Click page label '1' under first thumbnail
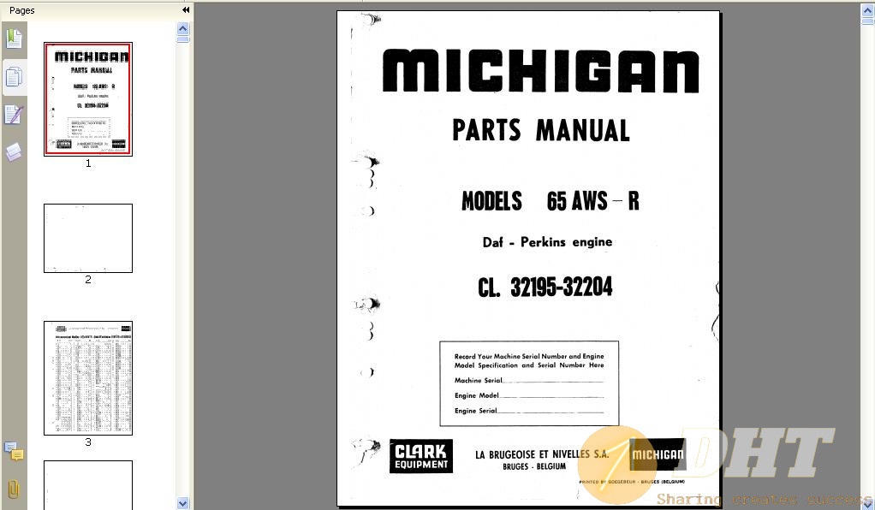The height and width of the screenshot is (510, 875). (88, 163)
